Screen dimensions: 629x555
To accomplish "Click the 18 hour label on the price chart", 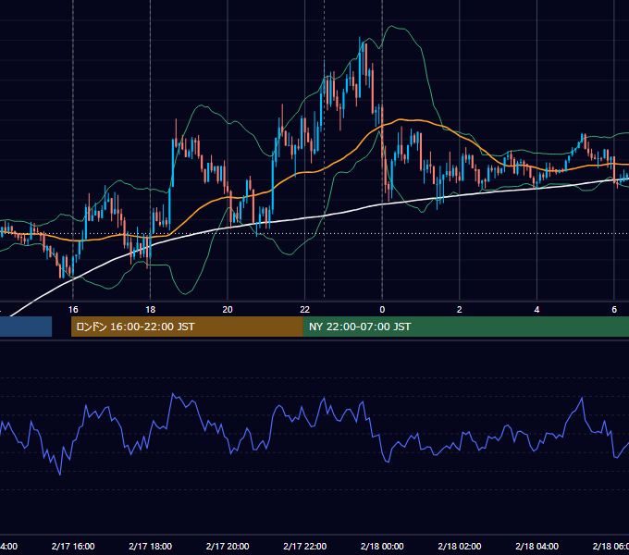I will coord(151,310).
